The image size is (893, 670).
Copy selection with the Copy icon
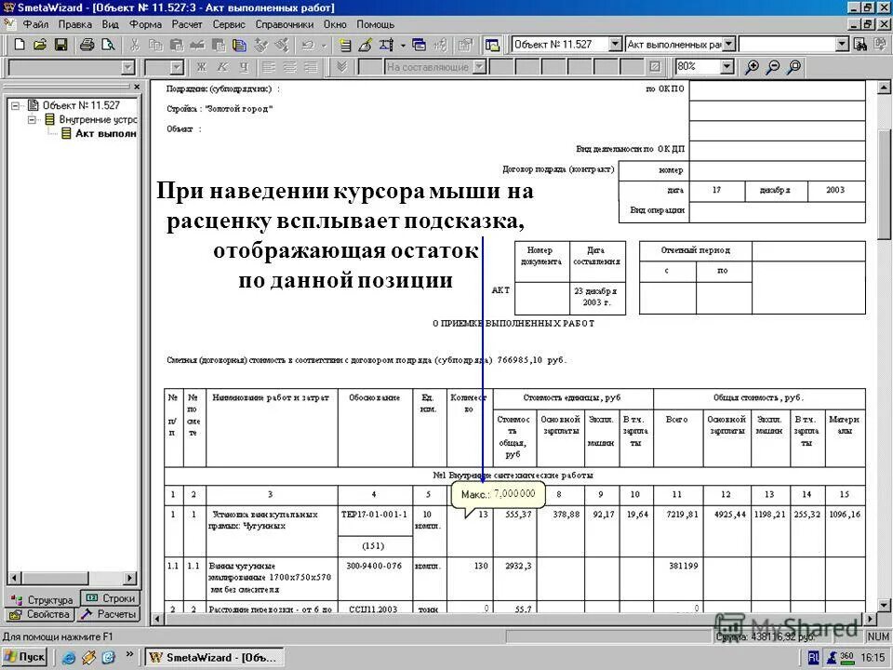click(155, 45)
